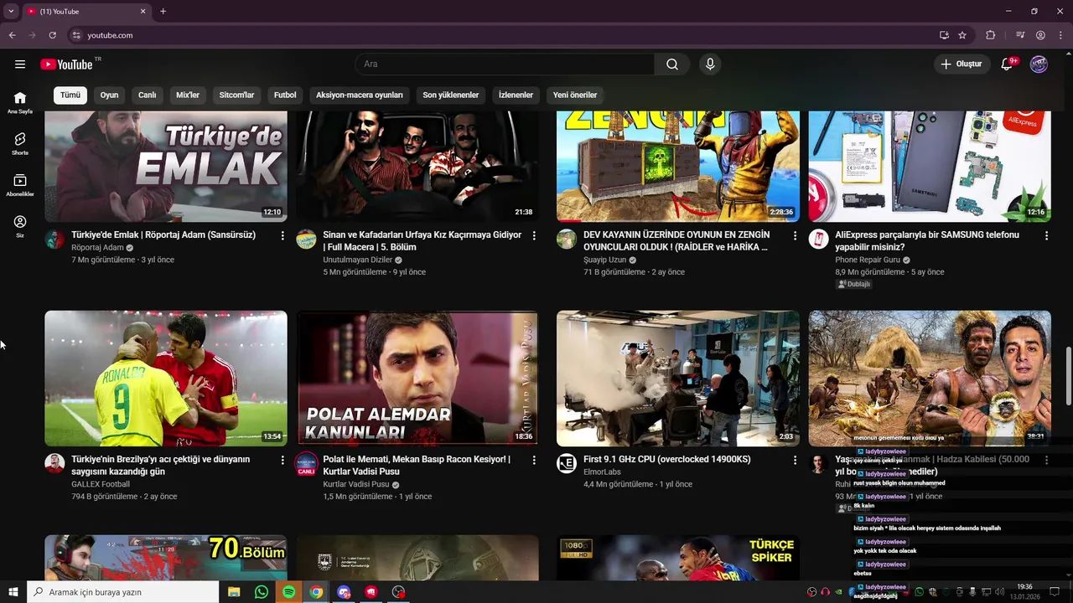Screen dimensions: 1073x603
Task: Open Chrome extensions puzzle icon
Action: click(x=990, y=35)
